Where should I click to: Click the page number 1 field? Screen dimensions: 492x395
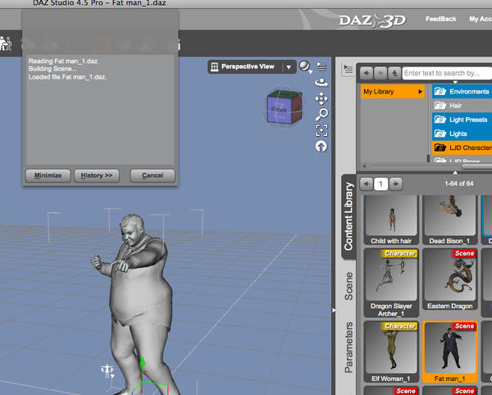pos(381,184)
